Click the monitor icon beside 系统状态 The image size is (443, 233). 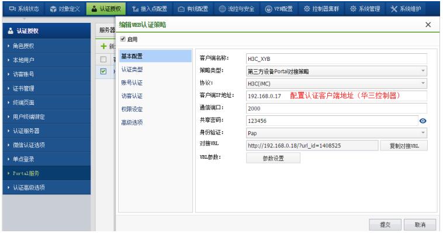12,9
